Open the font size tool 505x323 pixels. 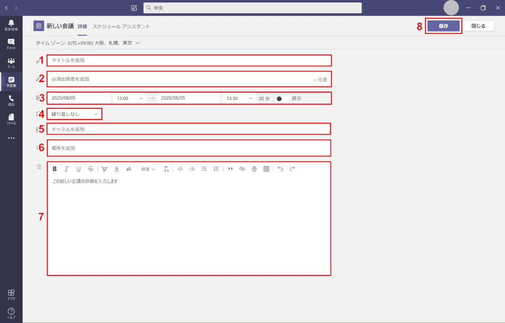tap(129, 169)
